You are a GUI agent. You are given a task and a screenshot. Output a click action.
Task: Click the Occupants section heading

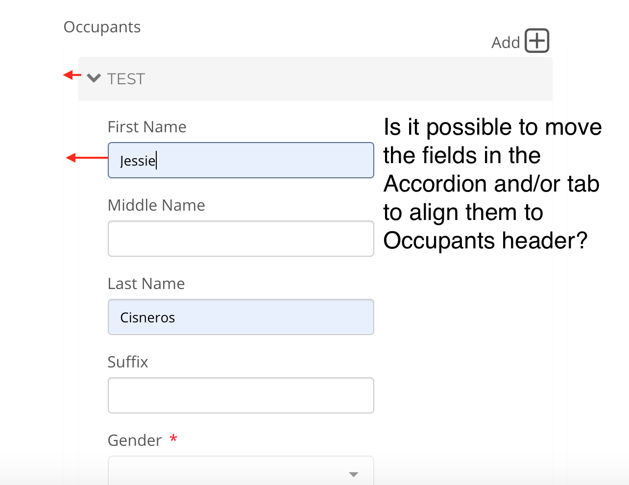pos(102,27)
